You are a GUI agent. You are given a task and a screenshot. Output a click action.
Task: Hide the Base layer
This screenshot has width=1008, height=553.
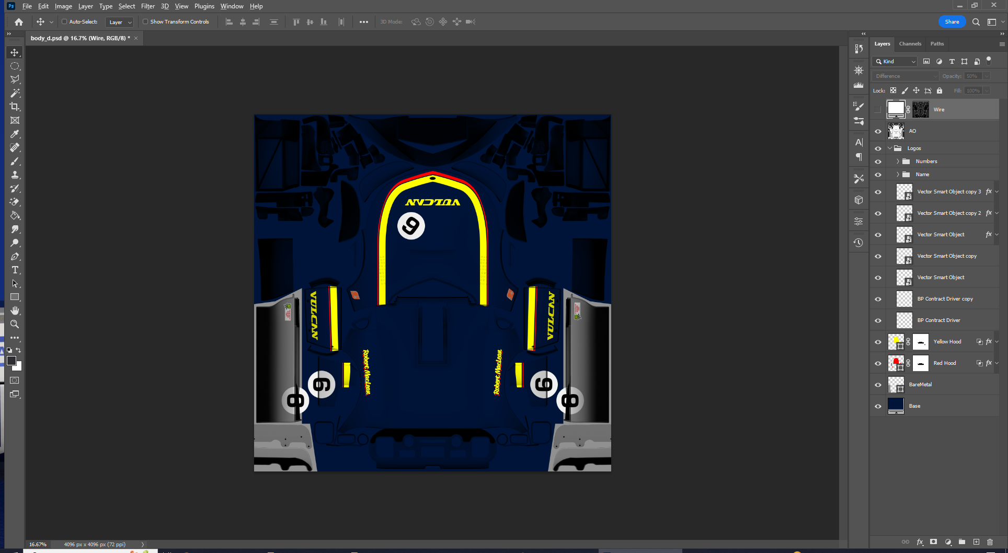click(x=878, y=406)
